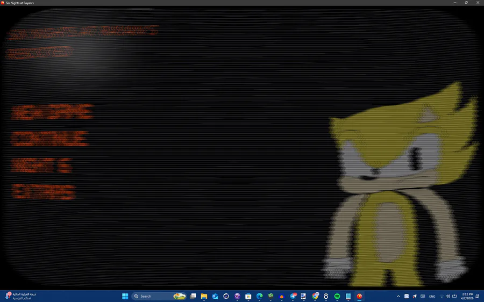Open Microsoft Store from the taskbar
Screen dimensions: 484x302
tap(248, 296)
